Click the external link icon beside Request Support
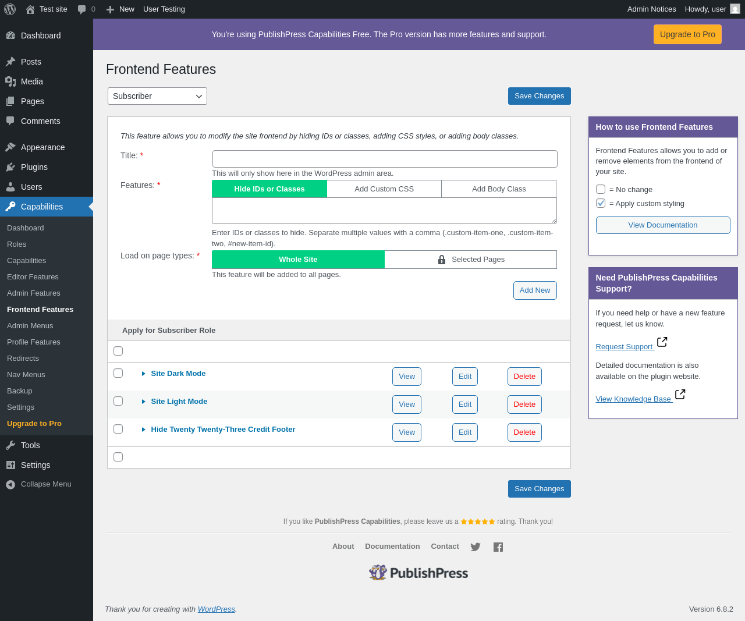The width and height of the screenshot is (745, 621). [x=662, y=342]
